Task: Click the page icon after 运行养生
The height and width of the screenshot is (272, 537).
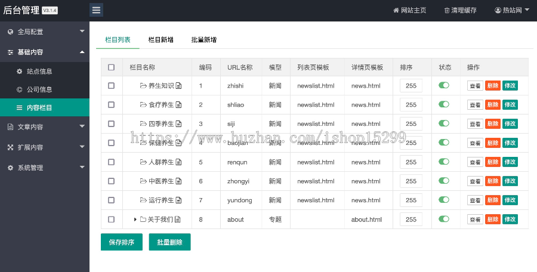Action: tap(179, 200)
